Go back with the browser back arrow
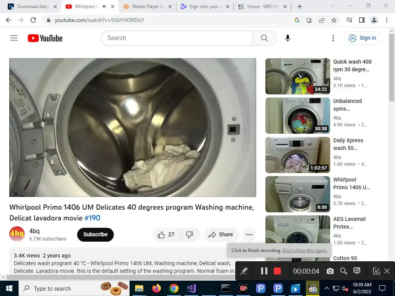 (8, 20)
